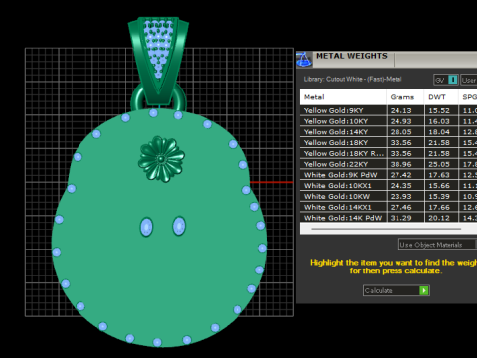Click the 24.13 grams value

pyautogui.click(x=400, y=110)
